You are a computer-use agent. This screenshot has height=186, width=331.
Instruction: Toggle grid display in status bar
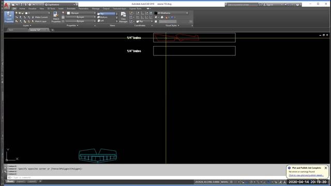[231, 182]
